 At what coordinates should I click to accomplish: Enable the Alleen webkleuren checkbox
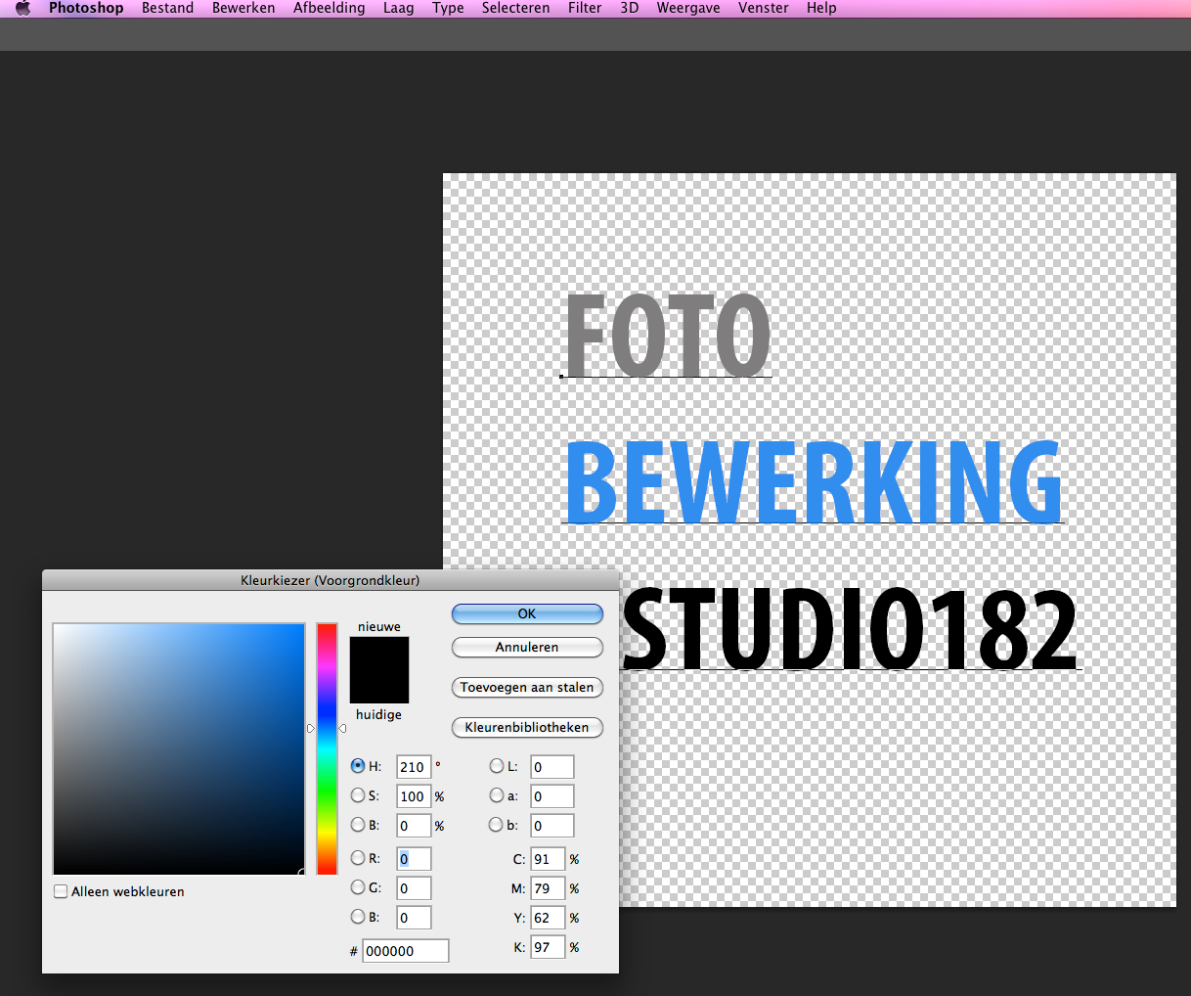tap(62, 891)
